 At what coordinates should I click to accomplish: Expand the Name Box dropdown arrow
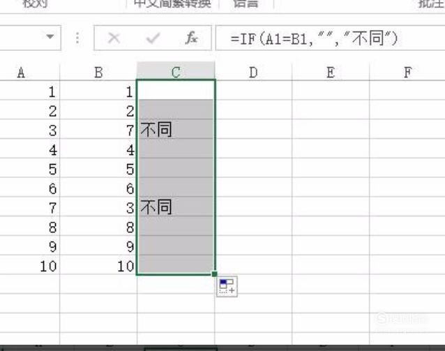(x=50, y=36)
